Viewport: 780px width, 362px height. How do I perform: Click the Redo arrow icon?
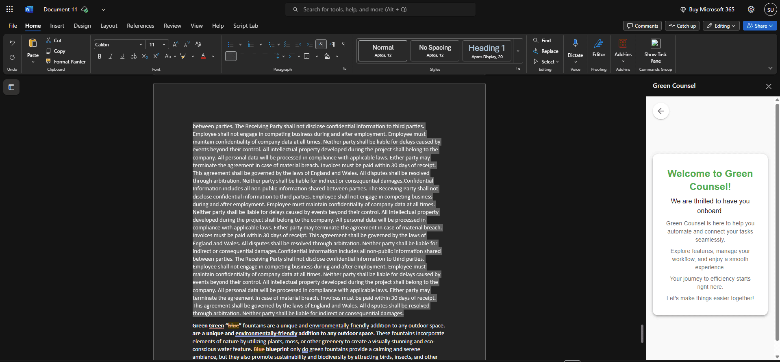pyautogui.click(x=12, y=57)
